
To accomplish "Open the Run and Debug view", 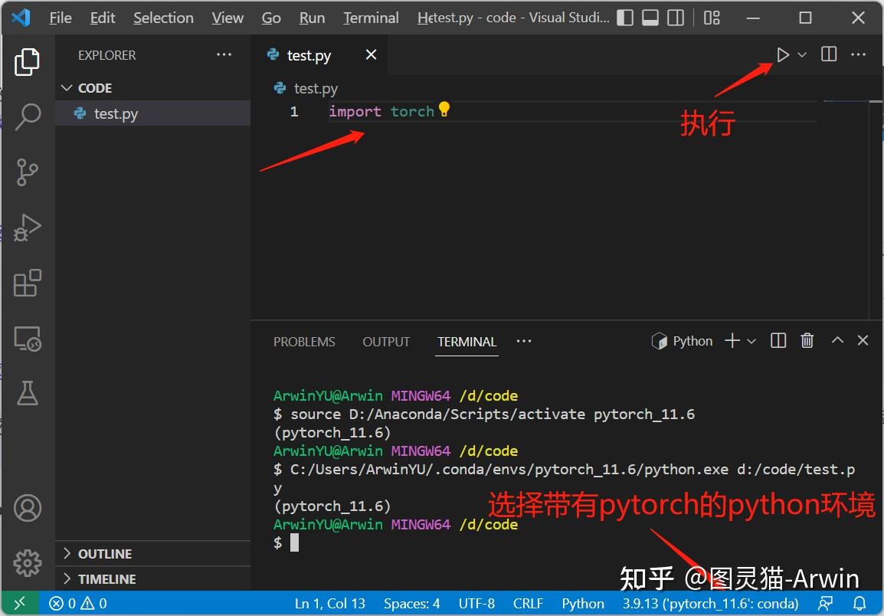I will [28, 228].
